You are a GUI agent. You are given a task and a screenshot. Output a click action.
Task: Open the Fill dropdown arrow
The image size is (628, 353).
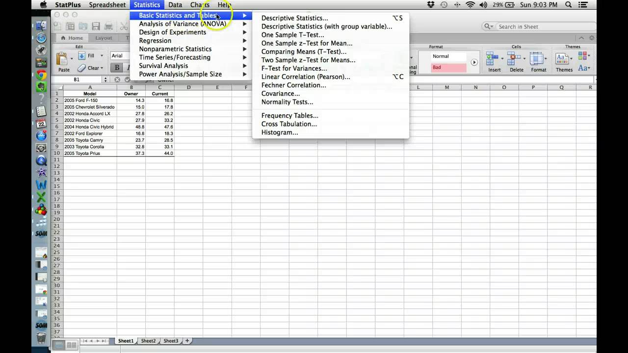(102, 56)
